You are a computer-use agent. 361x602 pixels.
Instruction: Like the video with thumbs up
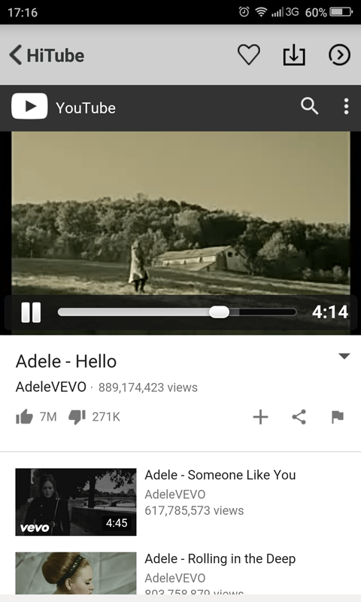[24, 417]
